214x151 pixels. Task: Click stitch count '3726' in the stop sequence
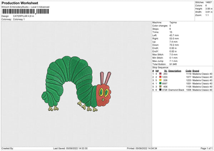[x=165, y=90]
